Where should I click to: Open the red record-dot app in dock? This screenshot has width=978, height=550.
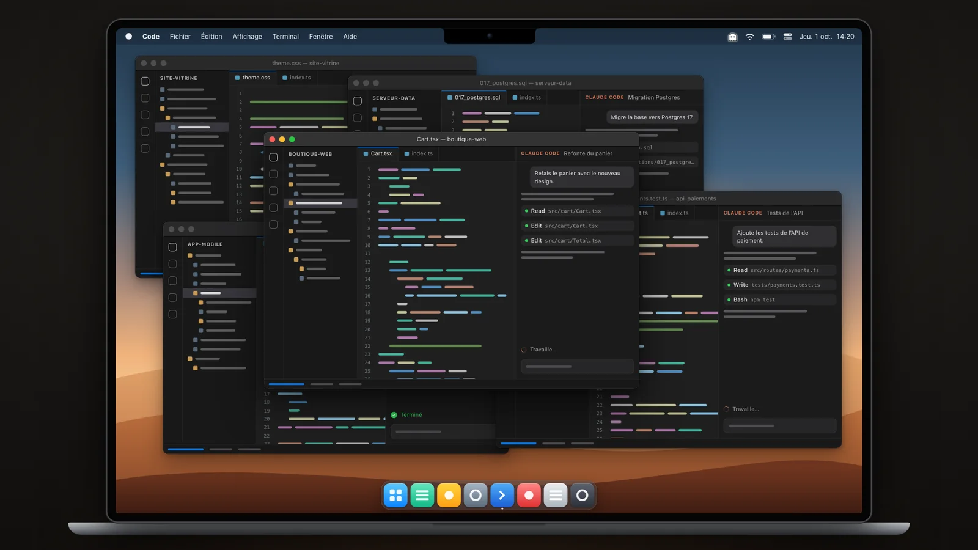[529, 495]
